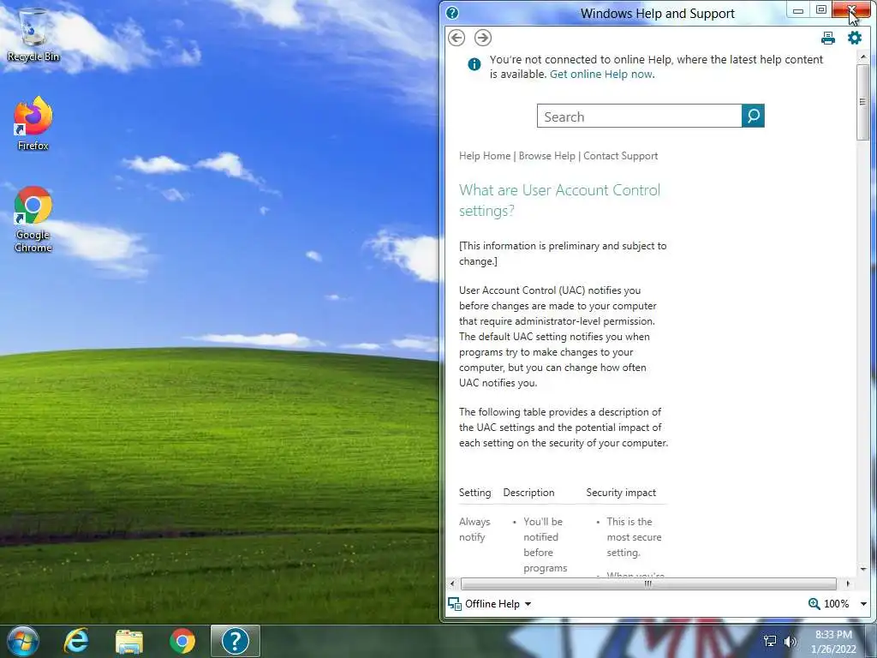Select the Google Chrome desktop shortcut
Image resolution: width=877 pixels, height=658 pixels.
pos(33,219)
